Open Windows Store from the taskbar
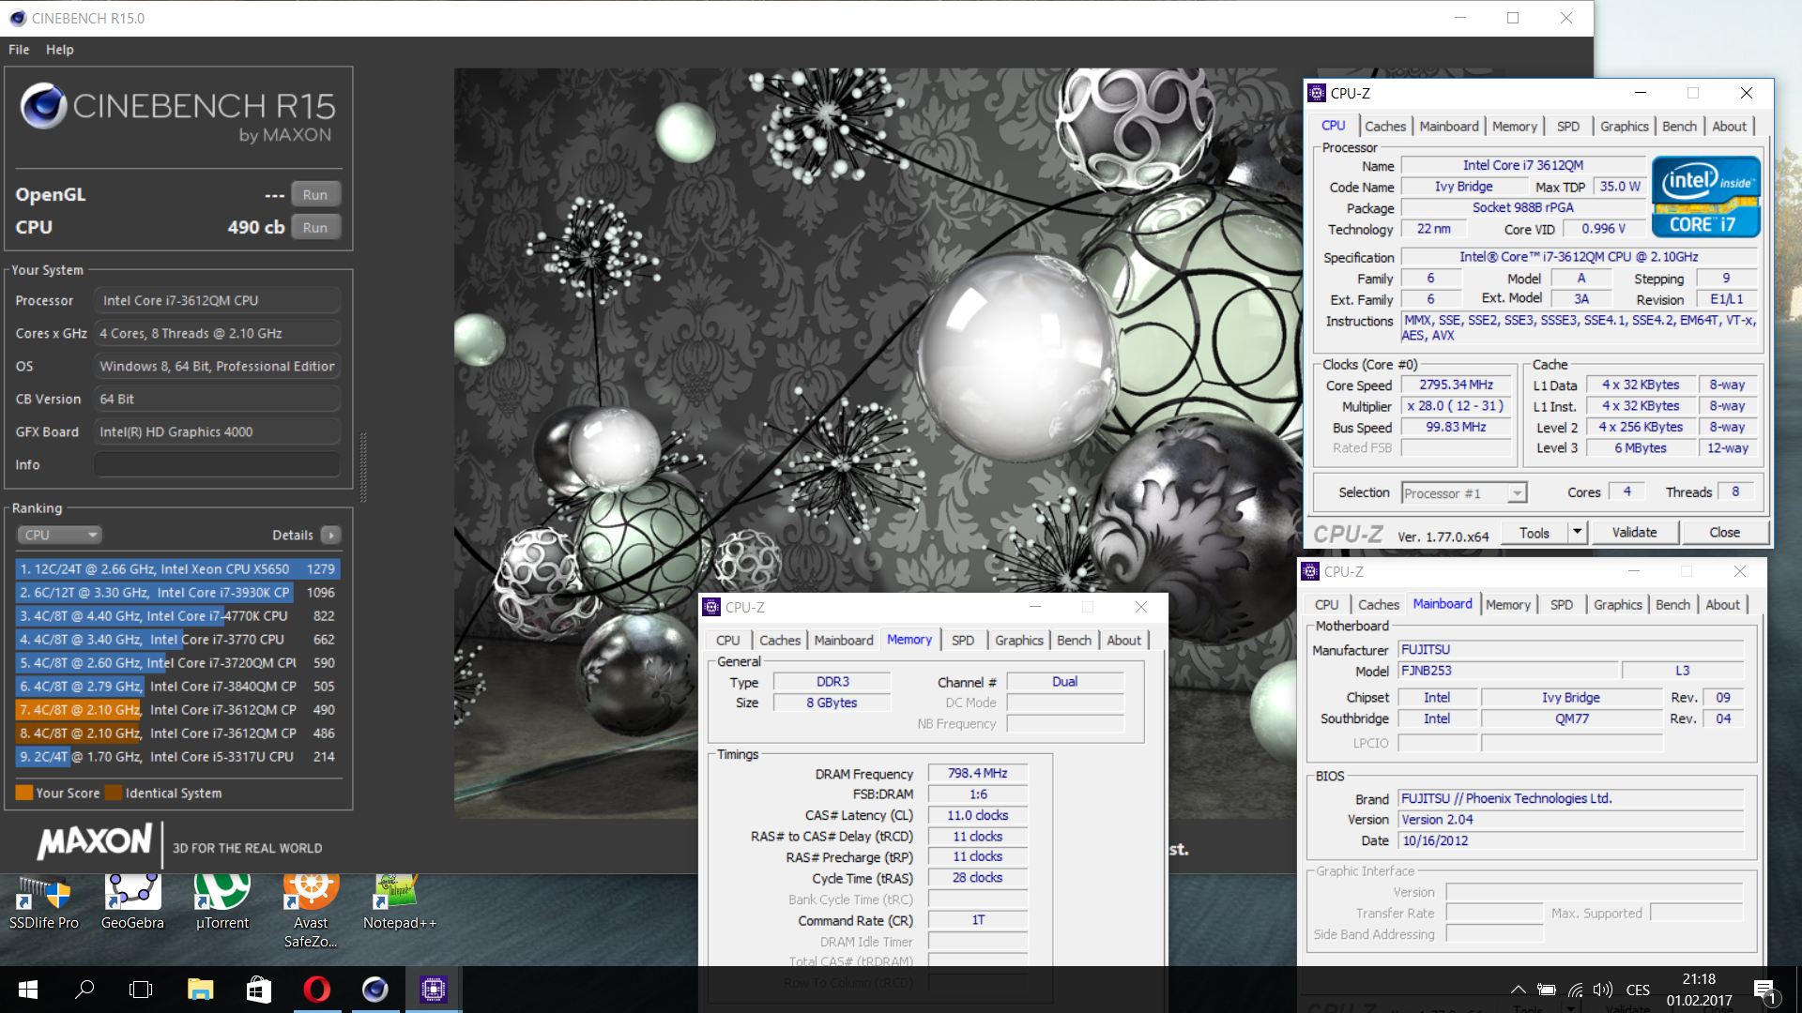Screen dimensions: 1802x1013 258,990
